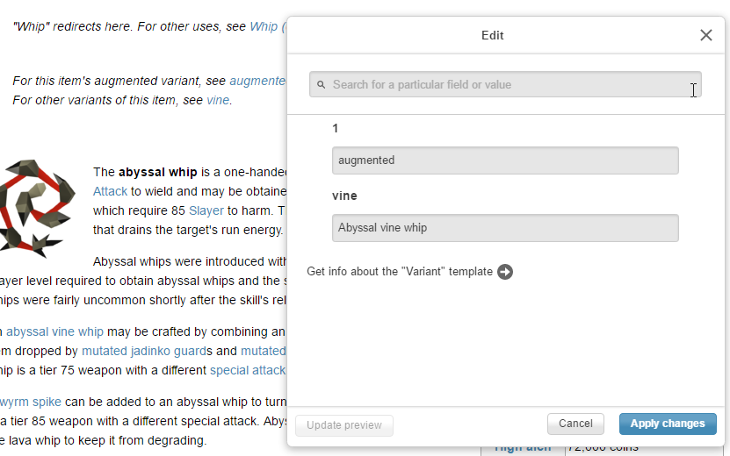
Task: Click the magnifier icon in search bar
Action: [x=322, y=85]
